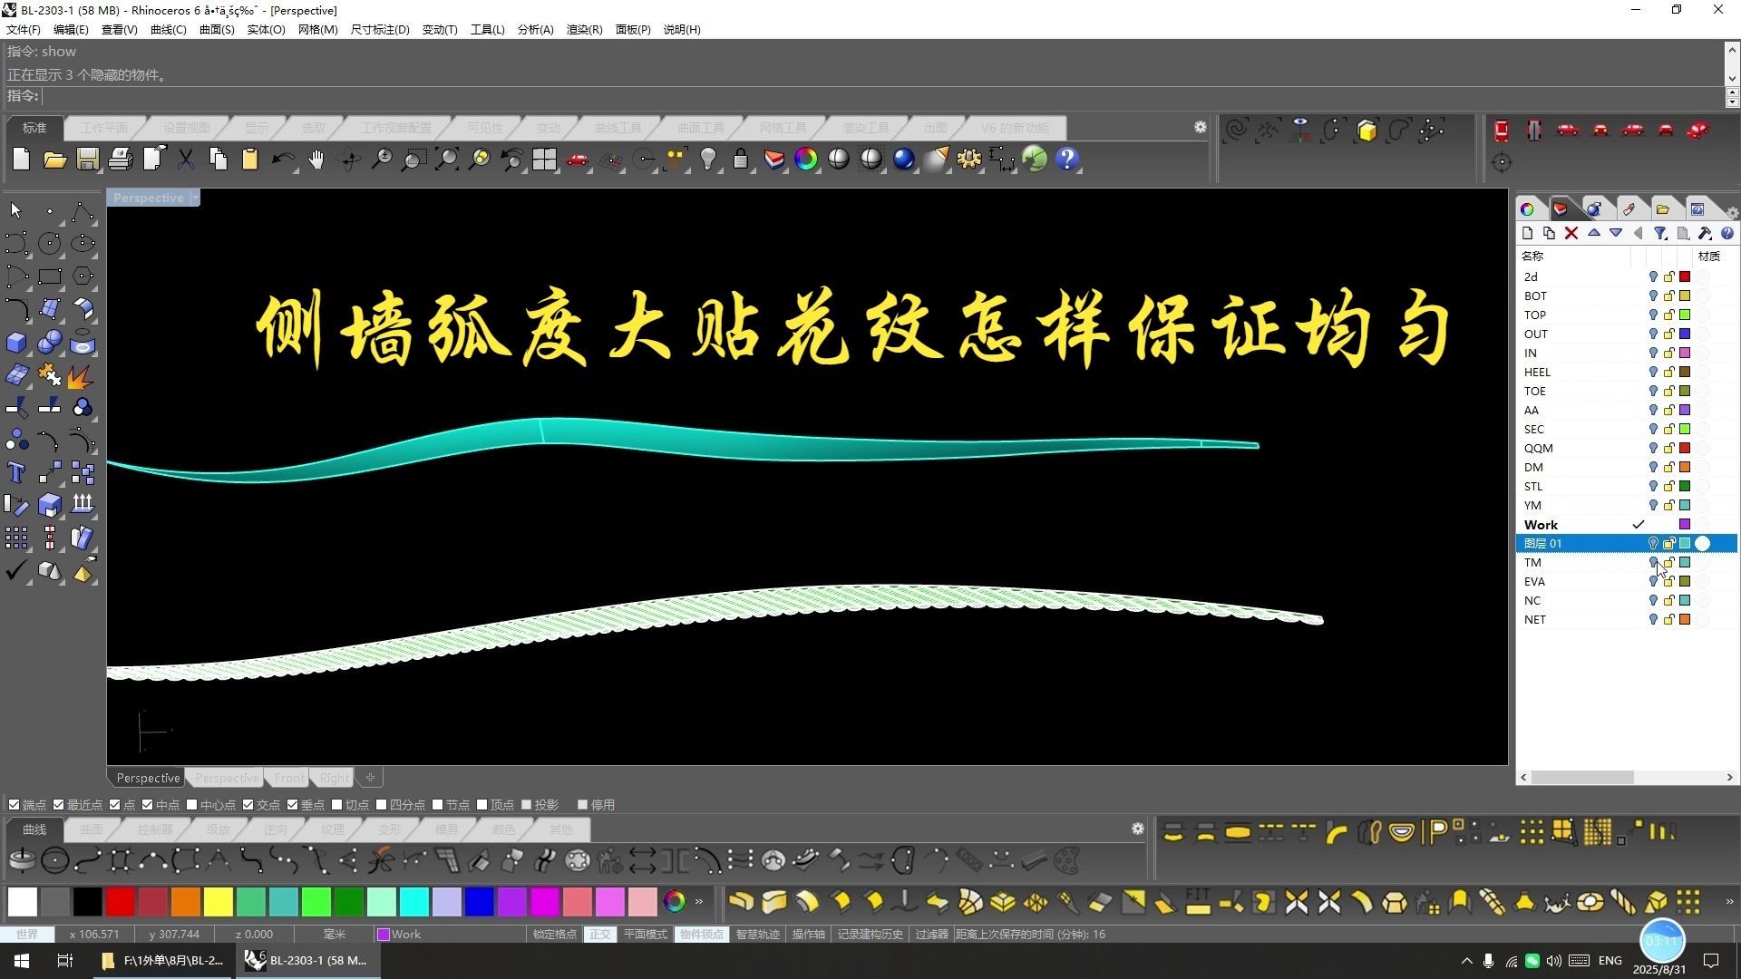The image size is (1741, 979).
Task: Expand the color palette overflow arrow
Action: [699, 902]
